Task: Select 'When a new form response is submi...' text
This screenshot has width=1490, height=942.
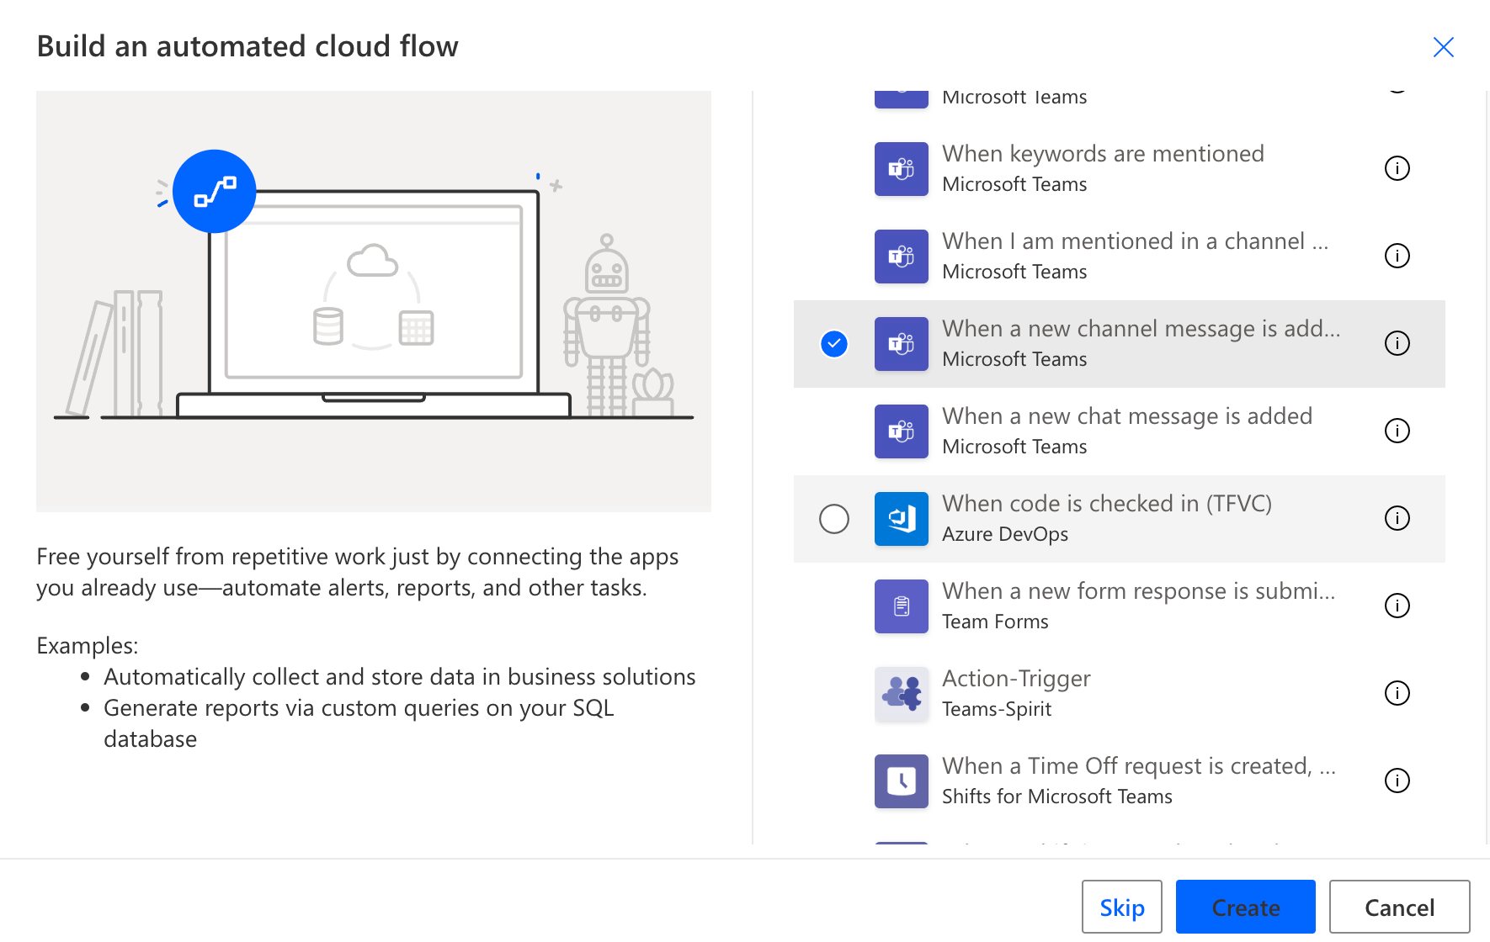Action: click(1138, 591)
